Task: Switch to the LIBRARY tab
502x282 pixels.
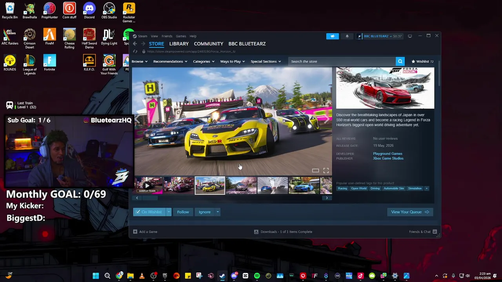Action: (179, 44)
